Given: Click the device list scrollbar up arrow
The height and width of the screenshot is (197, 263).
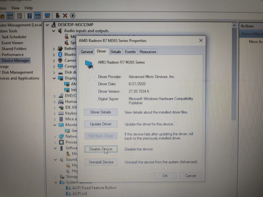Looking at the screenshot, I should tap(234, 25).
